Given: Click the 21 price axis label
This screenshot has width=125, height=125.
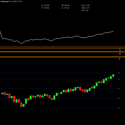Looking at the screenshot, I should coord(119,108).
